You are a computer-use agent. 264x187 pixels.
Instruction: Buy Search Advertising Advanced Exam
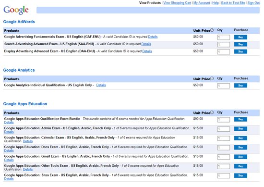click(x=240, y=45)
